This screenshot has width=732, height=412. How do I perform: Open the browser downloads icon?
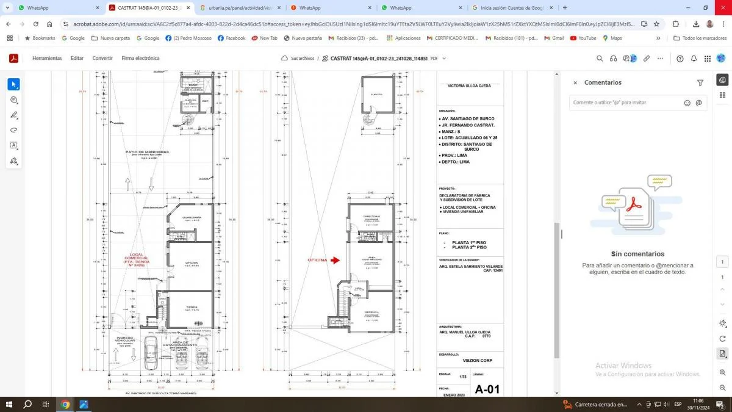[696, 24]
